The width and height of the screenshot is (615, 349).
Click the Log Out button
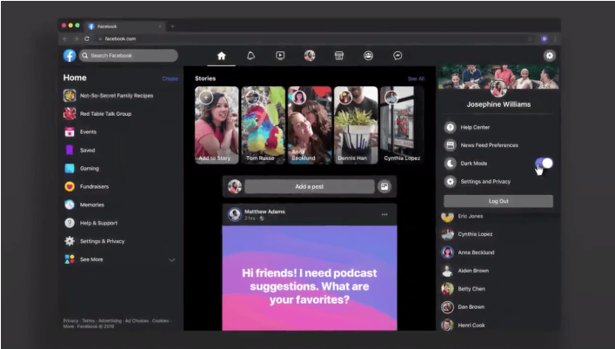498,201
